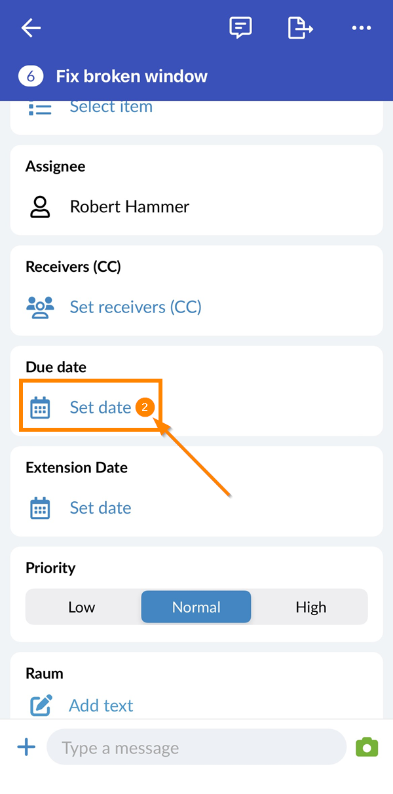393x794 pixels.
Task: Set priority to High
Action: tap(310, 607)
